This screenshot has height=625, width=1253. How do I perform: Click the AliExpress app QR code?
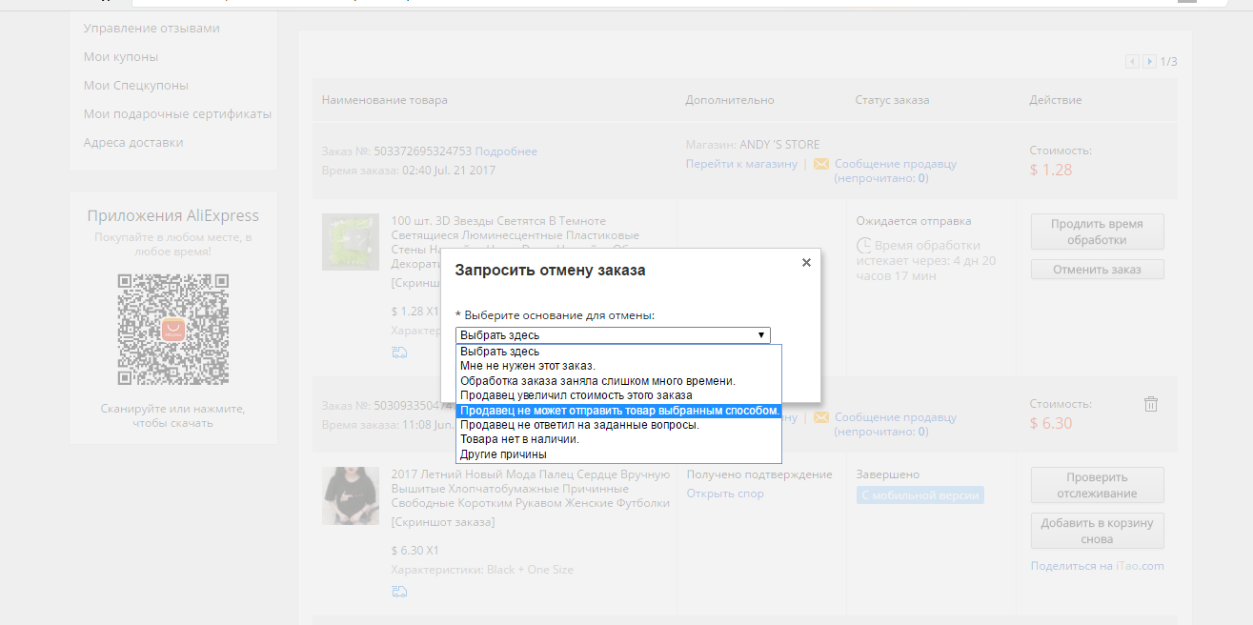coord(172,329)
